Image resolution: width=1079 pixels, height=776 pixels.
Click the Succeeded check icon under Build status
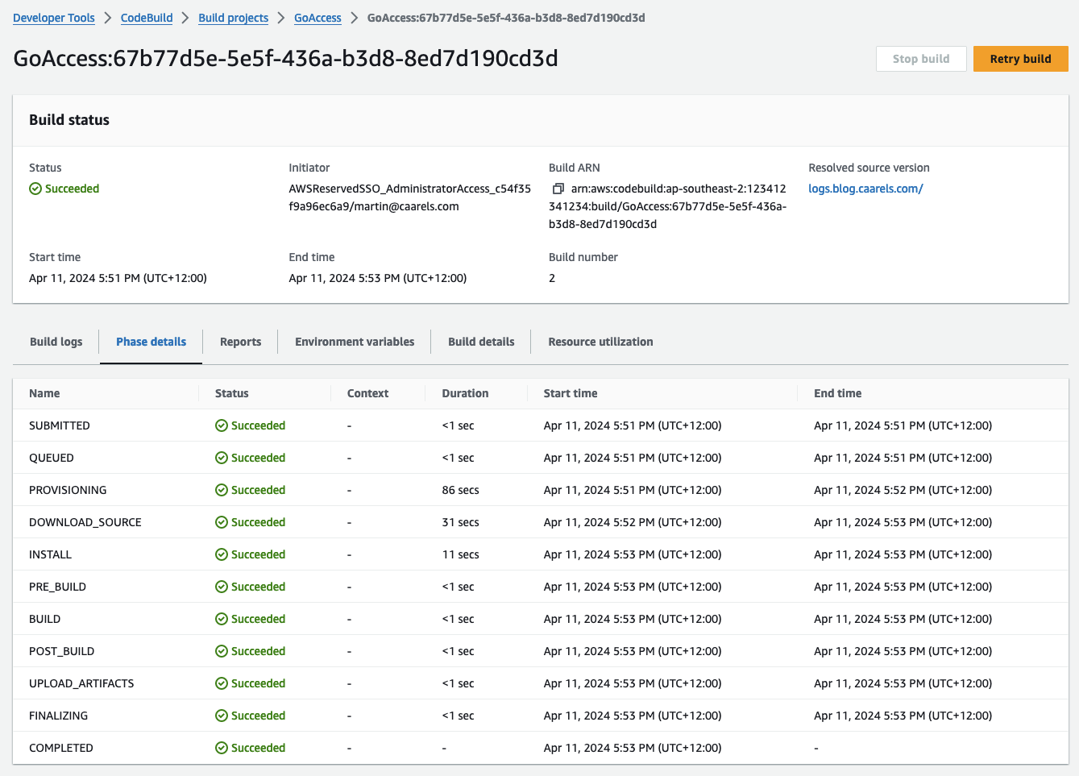[35, 189]
